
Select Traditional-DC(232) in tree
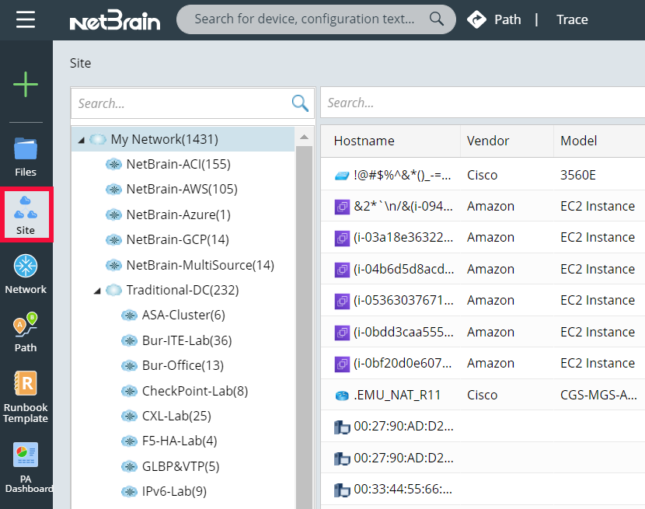coord(182,290)
